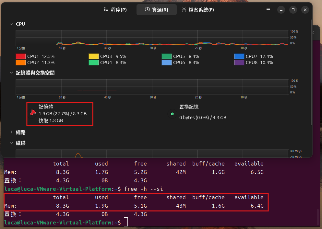Click the 快取 1.8 GB cache text
Screen dimensions: 322x229
point(51,120)
